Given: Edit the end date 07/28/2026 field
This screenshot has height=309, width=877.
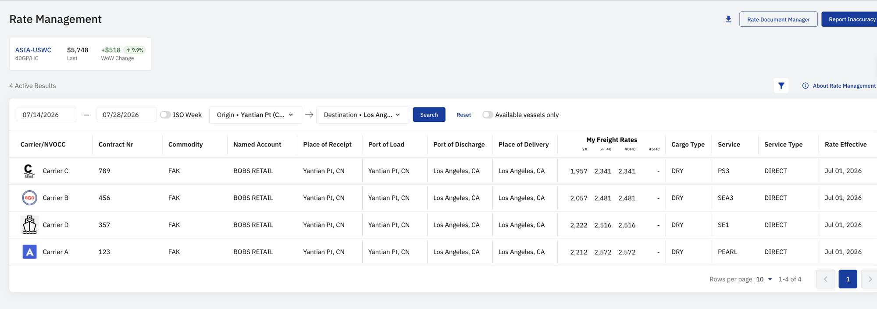Looking at the screenshot, I should click(x=126, y=115).
